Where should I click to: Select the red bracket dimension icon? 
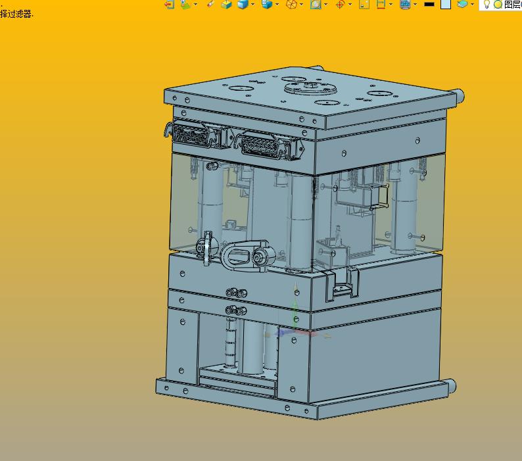381,4
